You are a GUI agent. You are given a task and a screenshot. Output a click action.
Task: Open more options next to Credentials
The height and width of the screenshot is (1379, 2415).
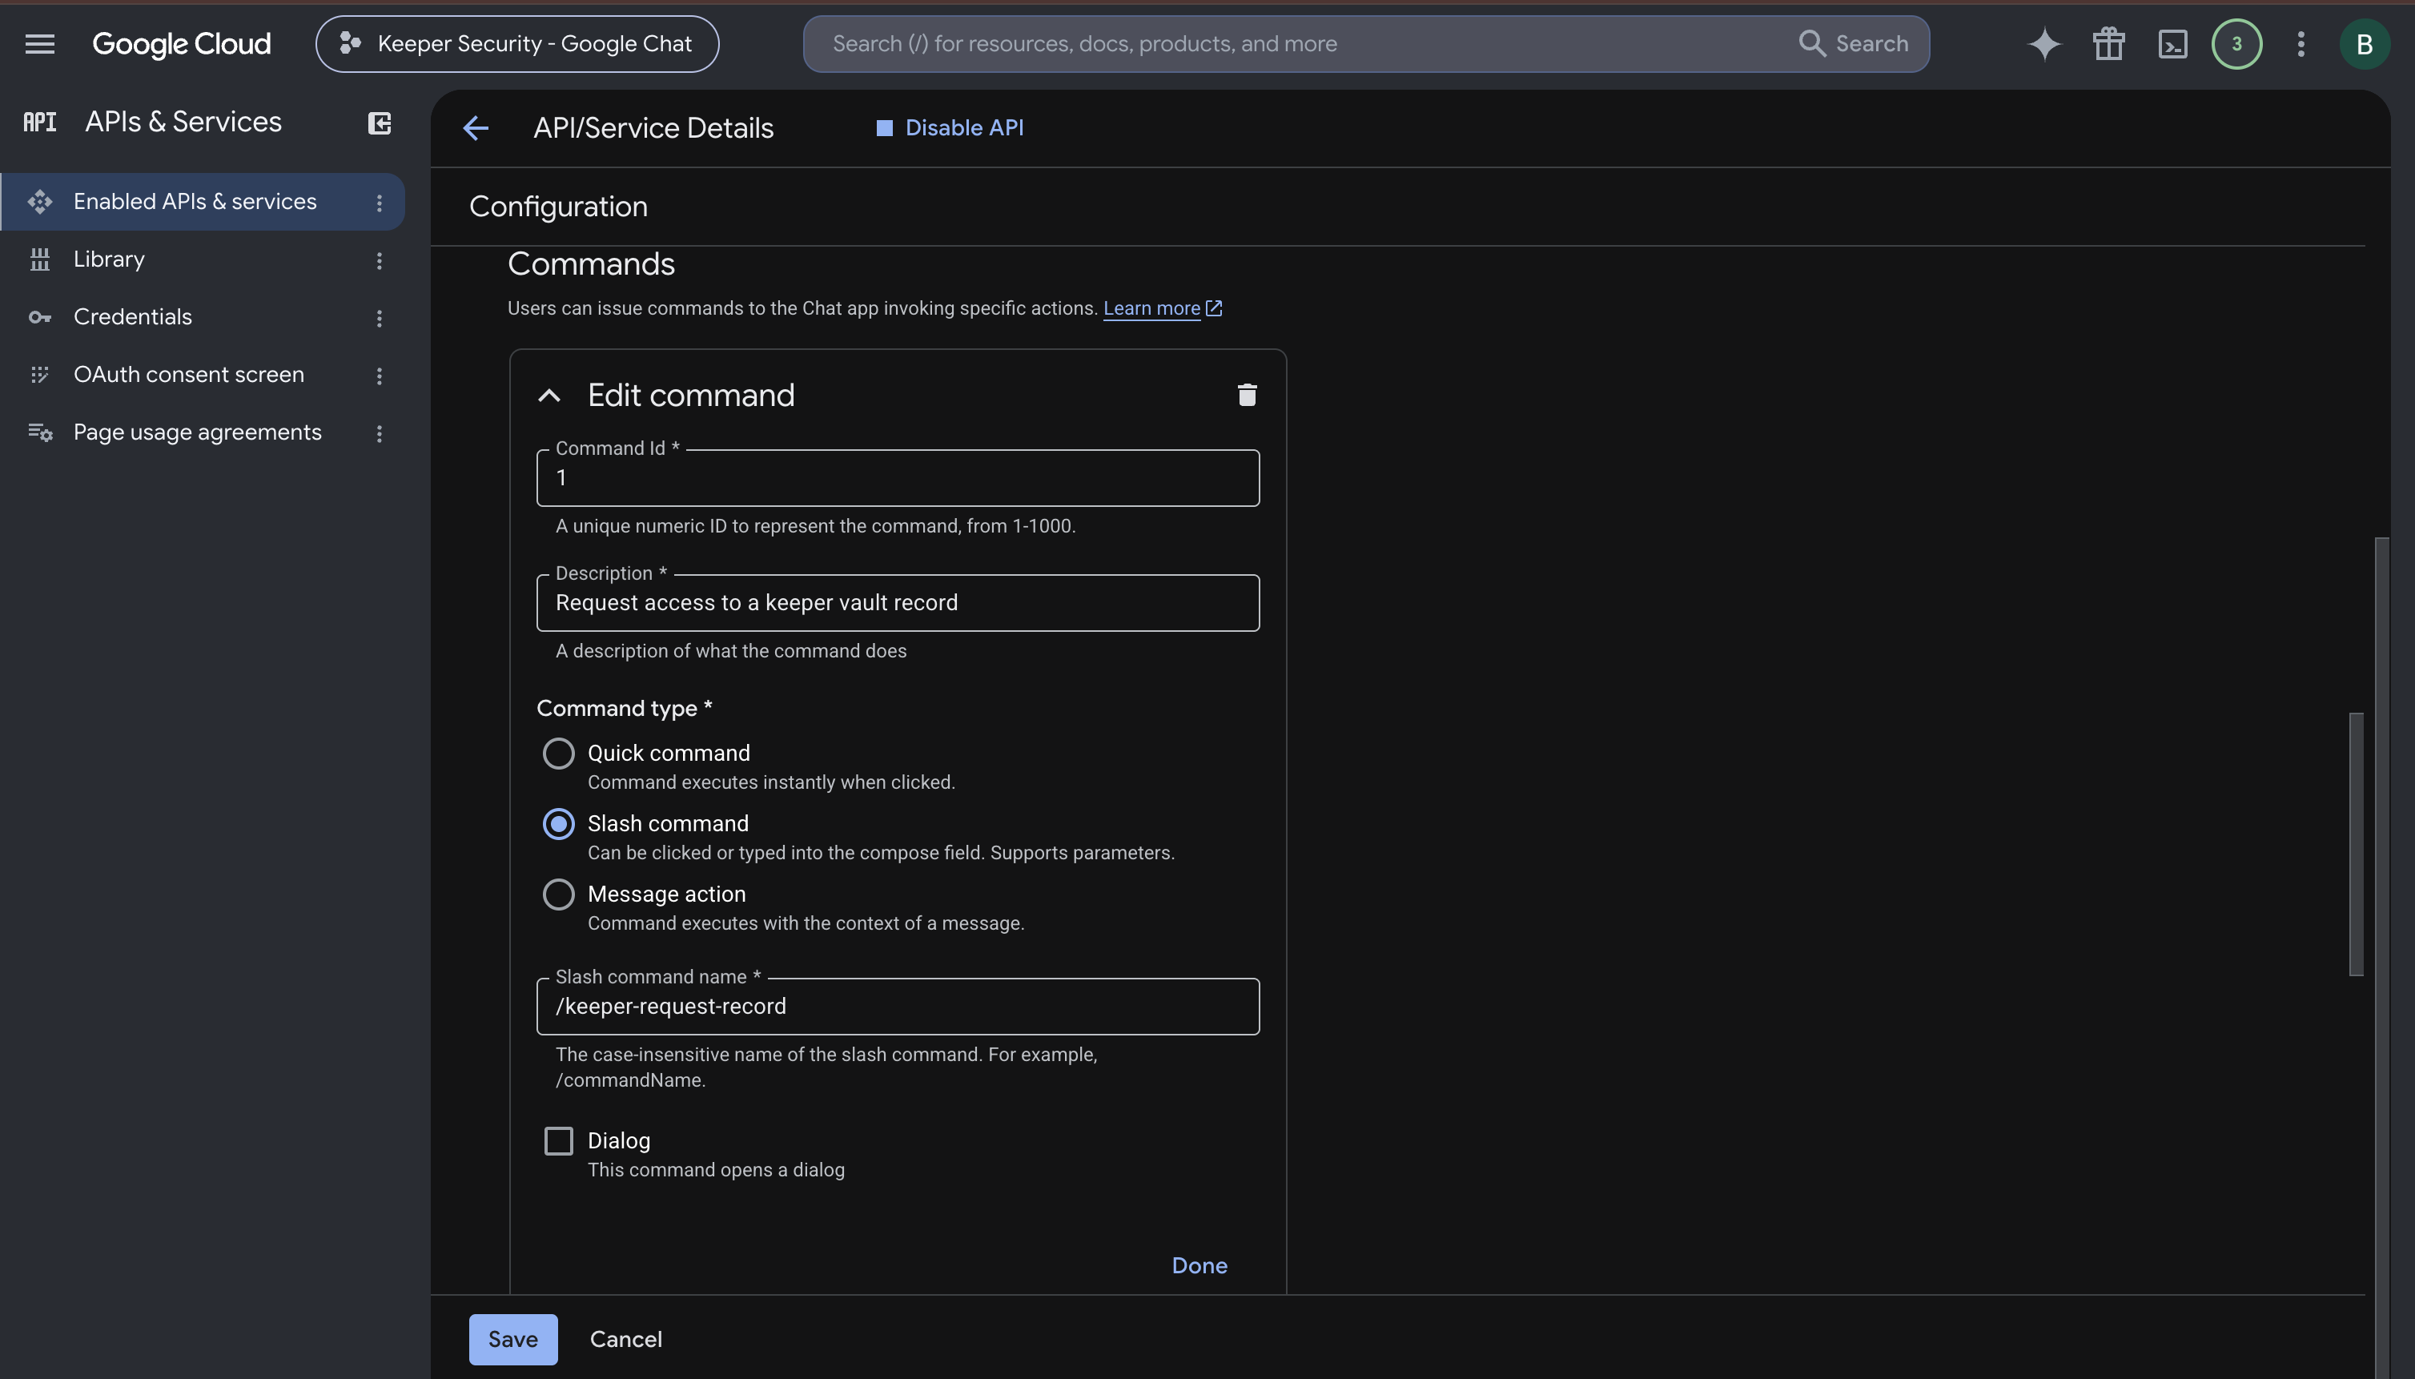pos(379,318)
